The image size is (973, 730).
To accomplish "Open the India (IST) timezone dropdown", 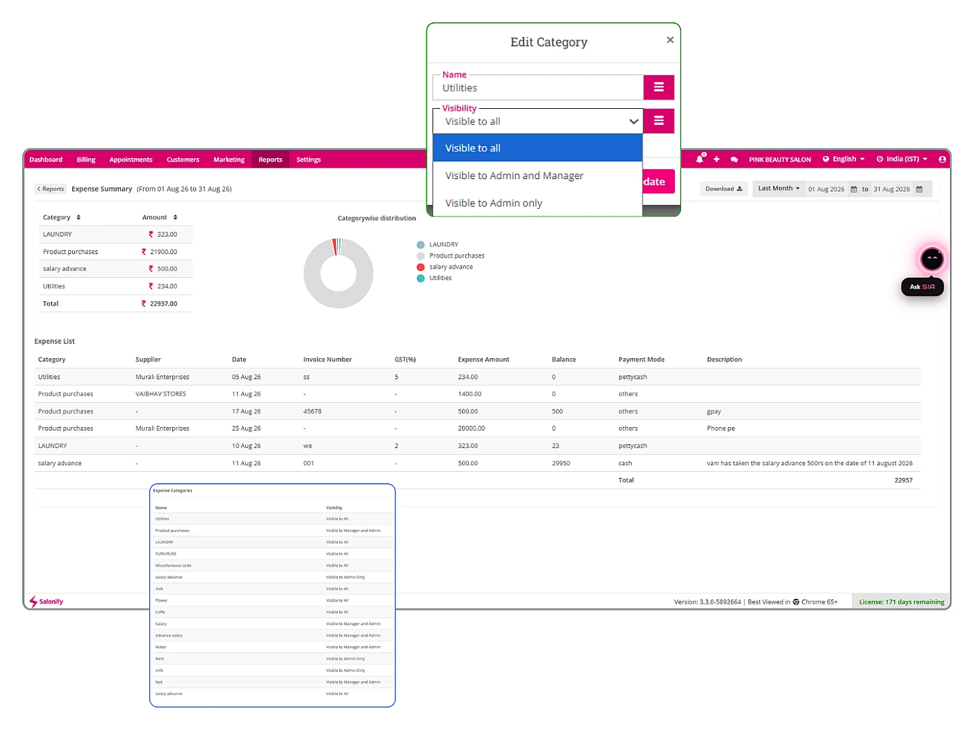I will click(x=902, y=160).
